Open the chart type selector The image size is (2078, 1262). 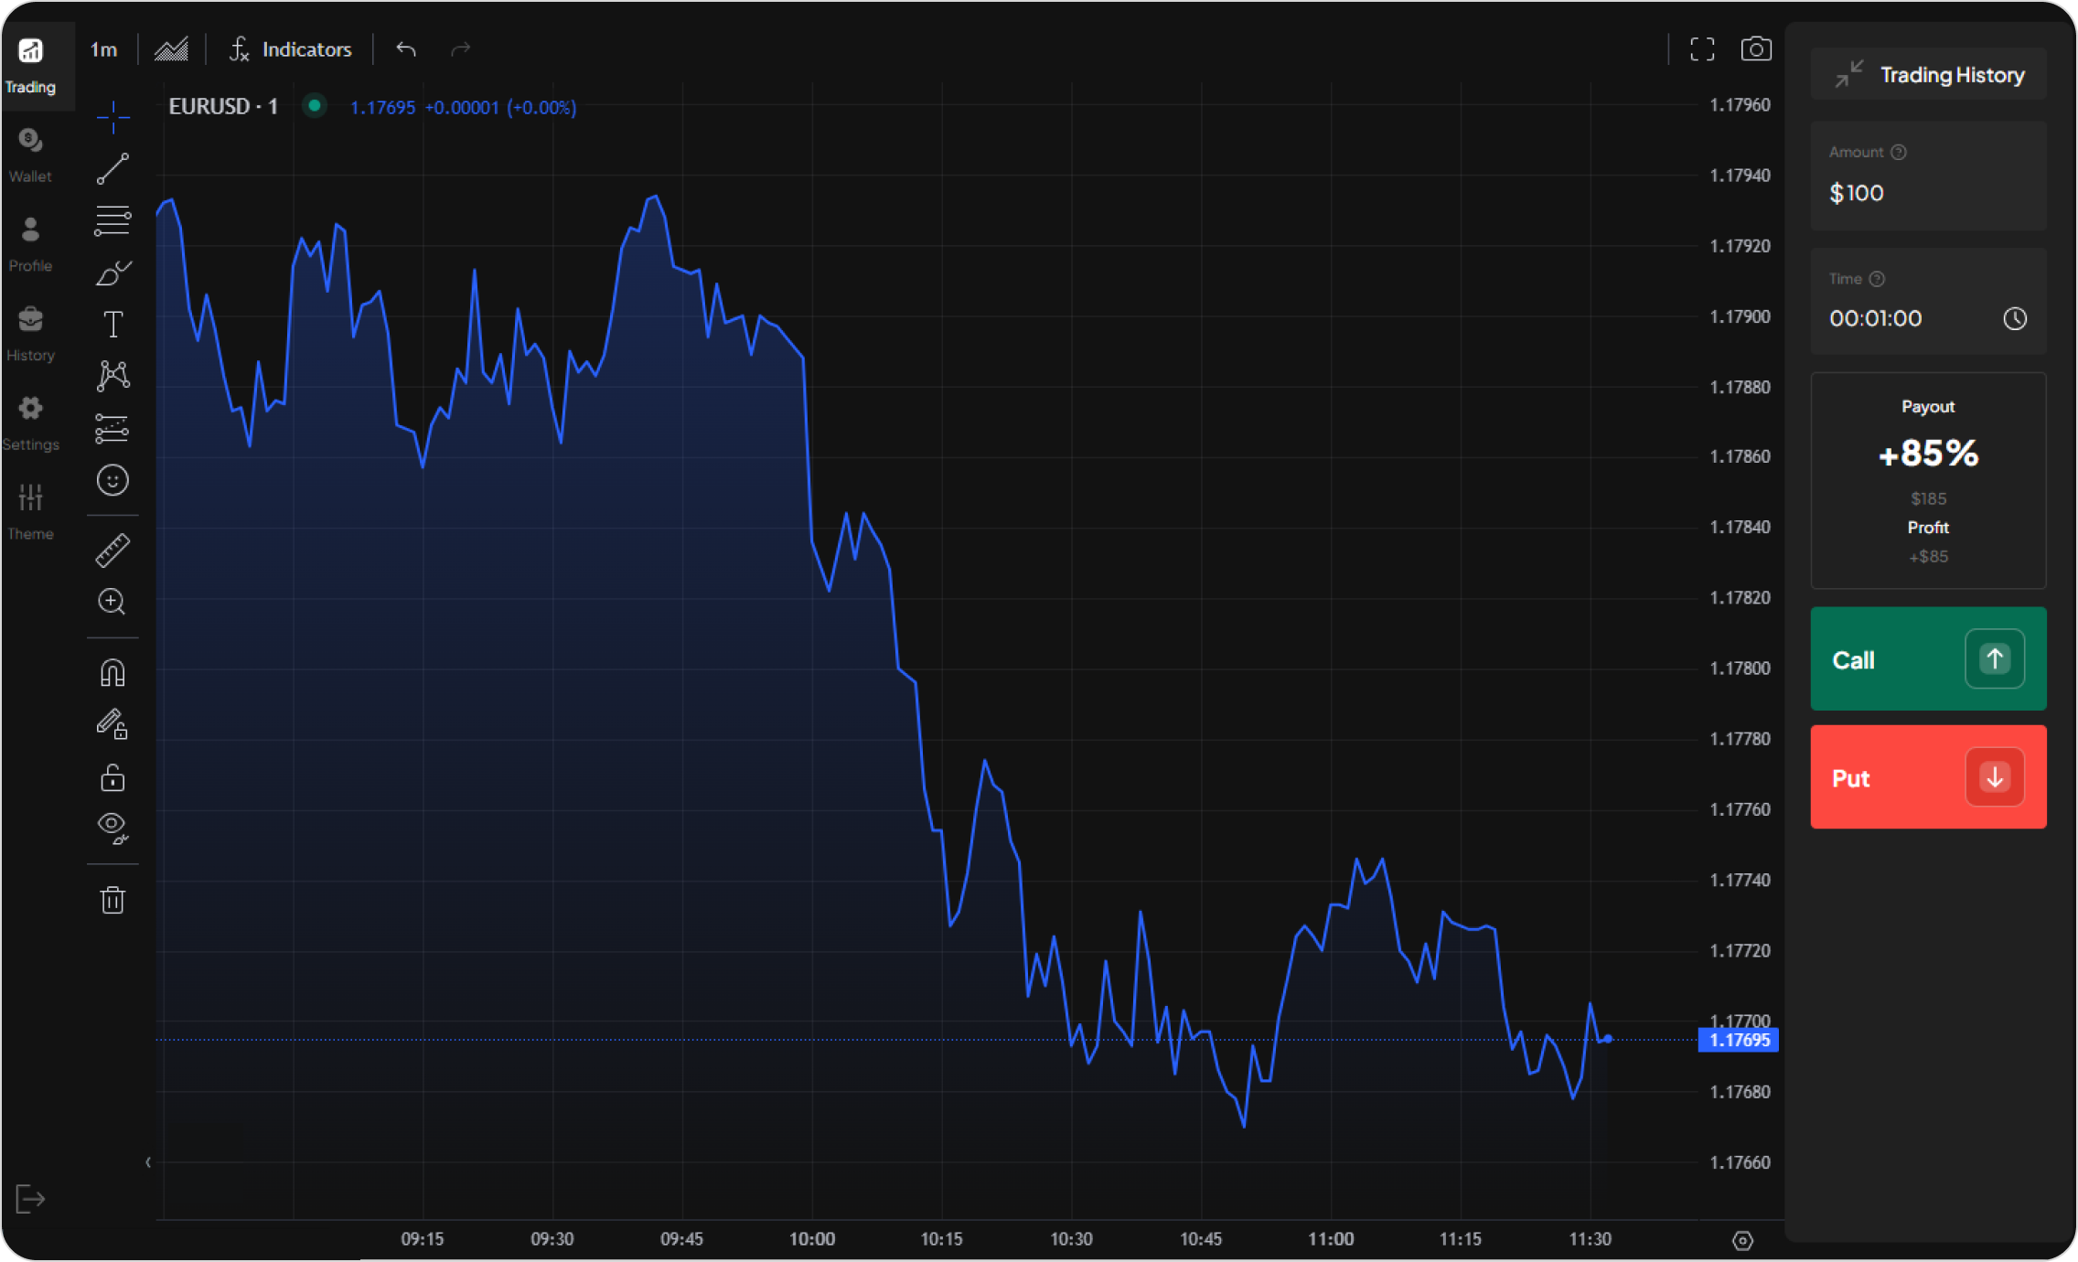pos(171,49)
